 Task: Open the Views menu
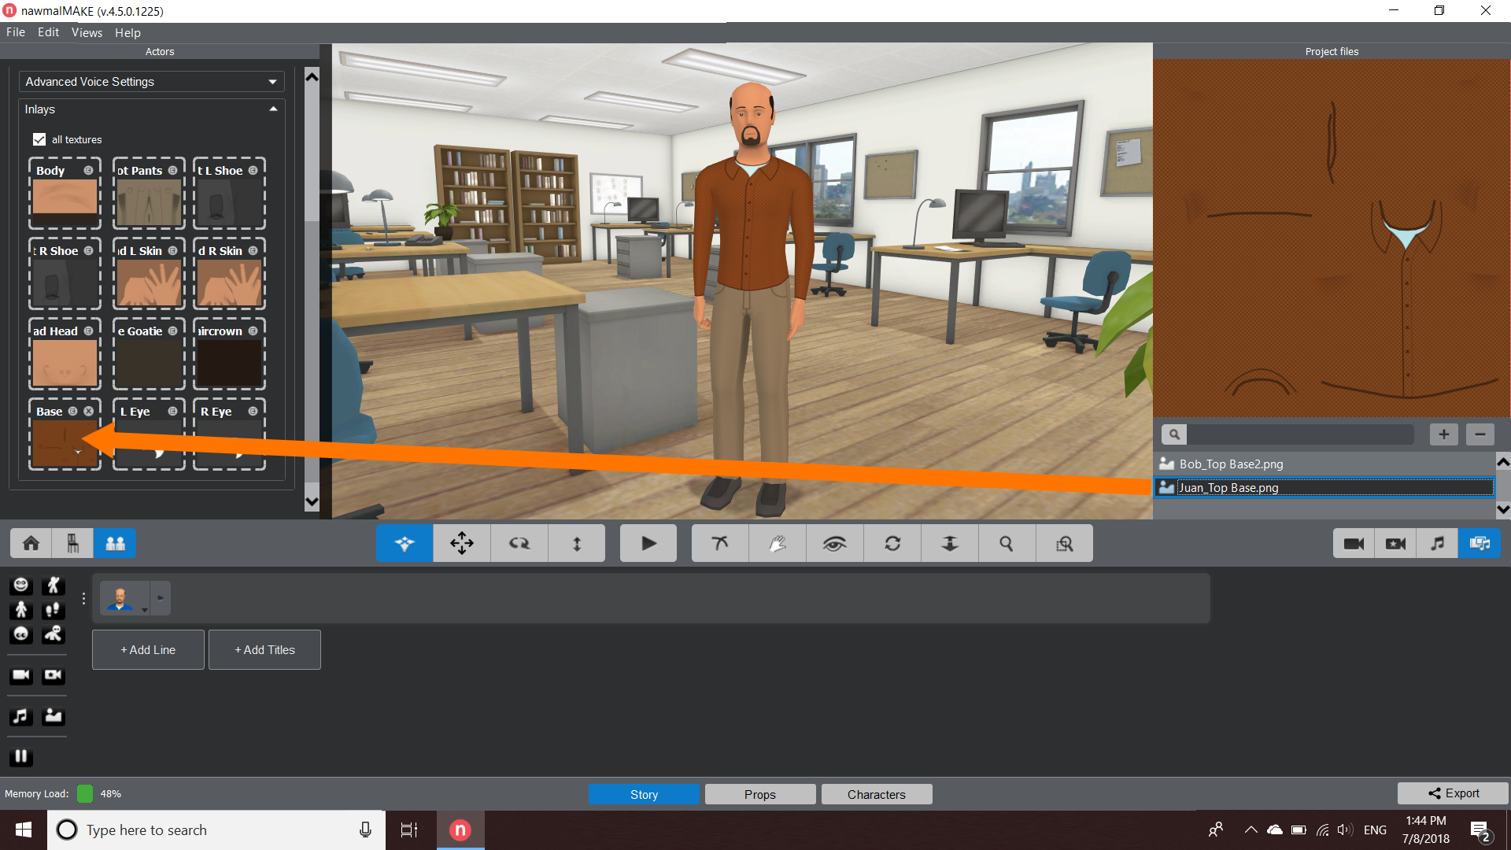tap(87, 32)
